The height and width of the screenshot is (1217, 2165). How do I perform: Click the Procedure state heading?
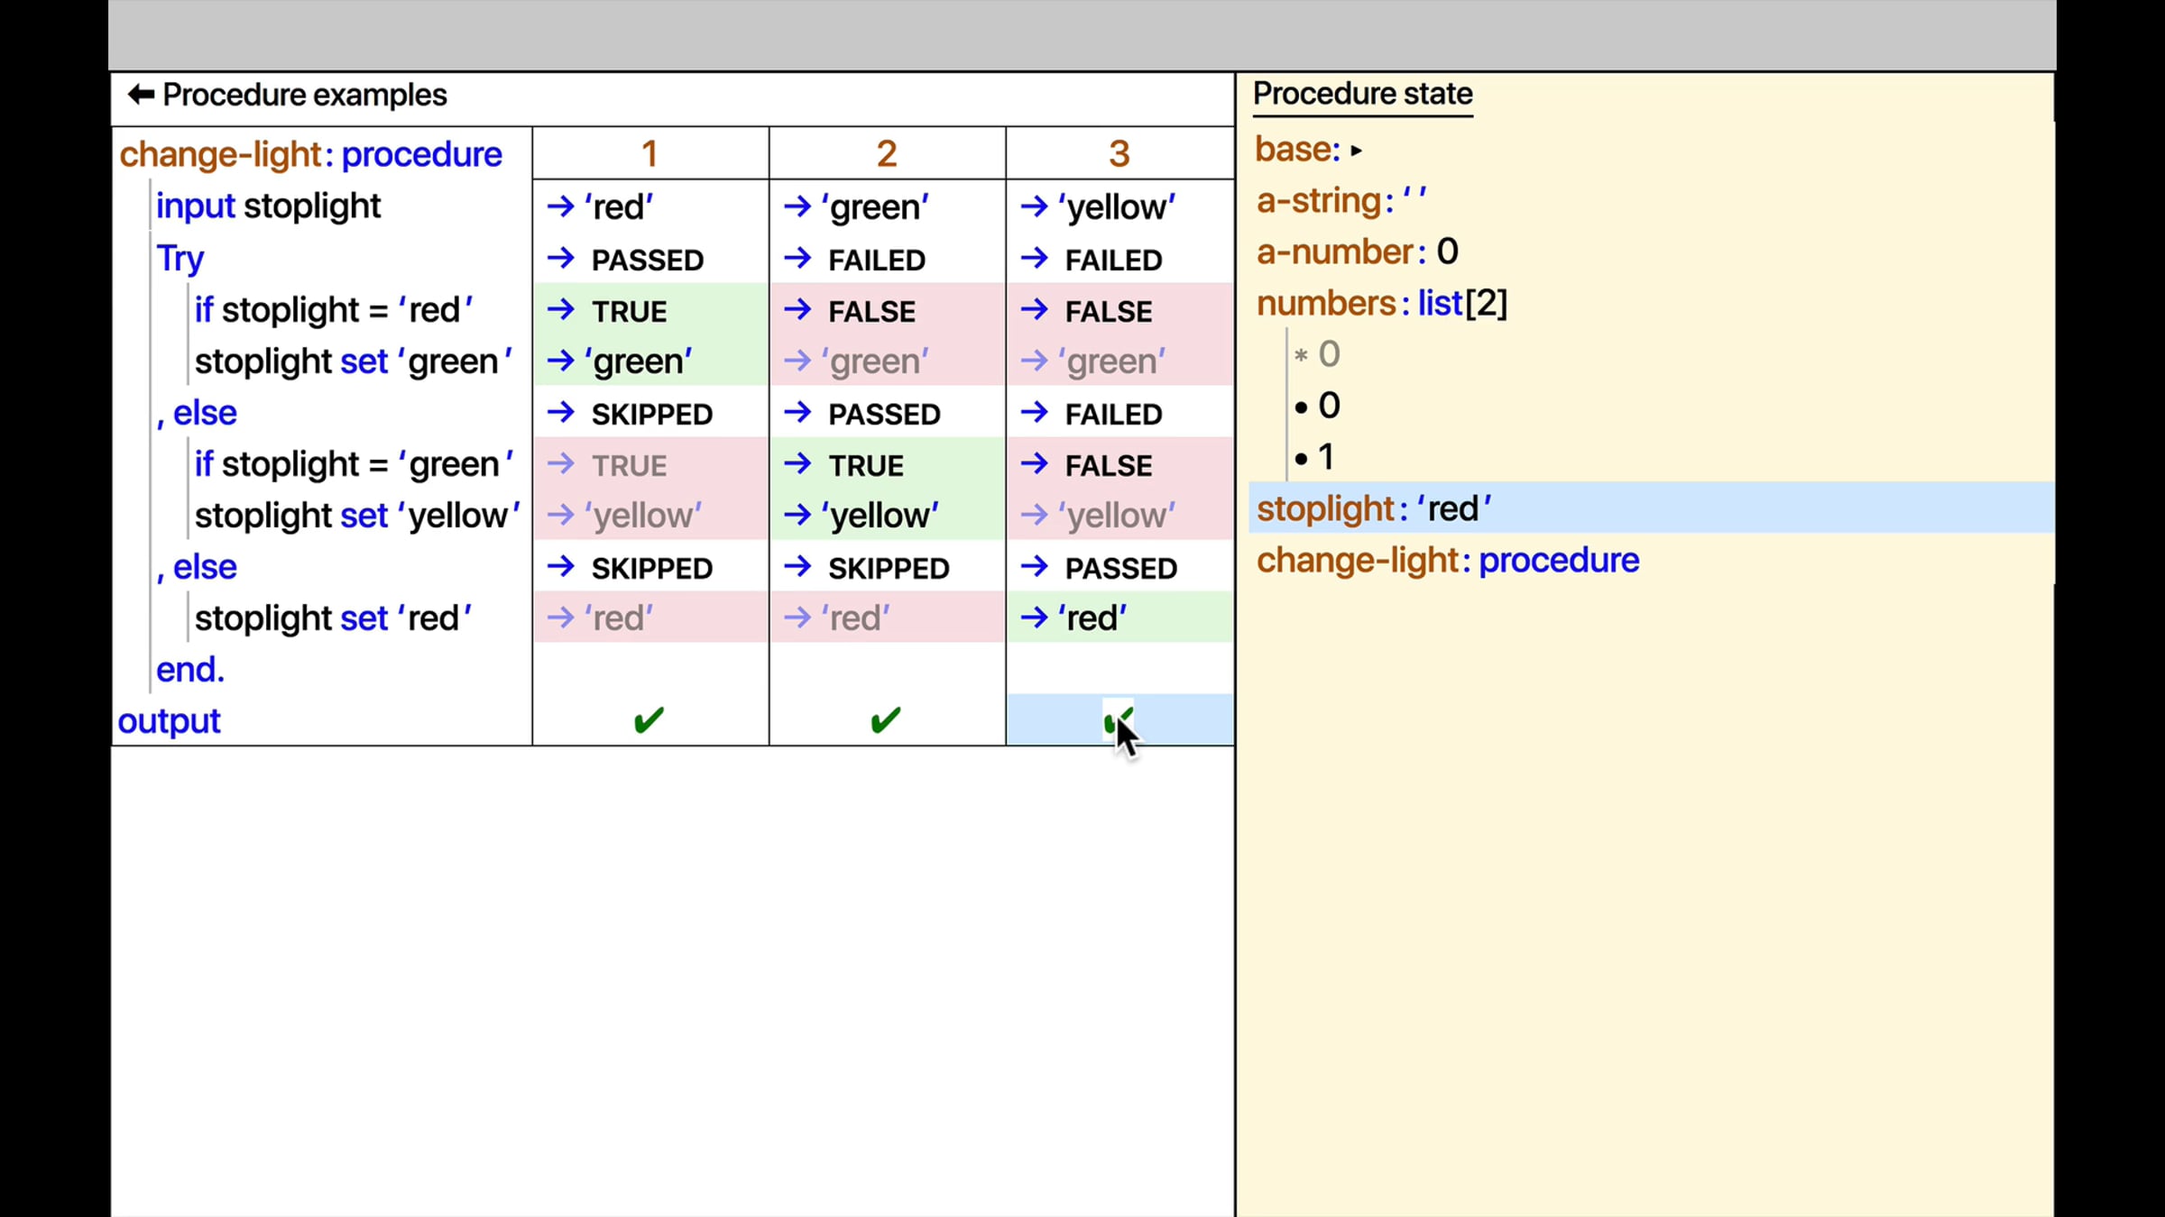1362,94
